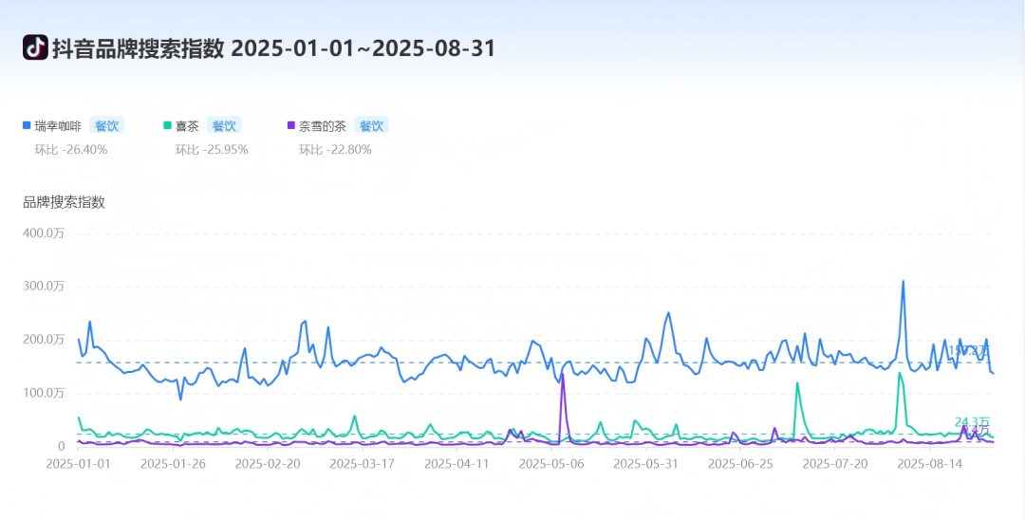Click the 0 y-axis label
This screenshot has height=519, width=1025.
click(x=62, y=447)
